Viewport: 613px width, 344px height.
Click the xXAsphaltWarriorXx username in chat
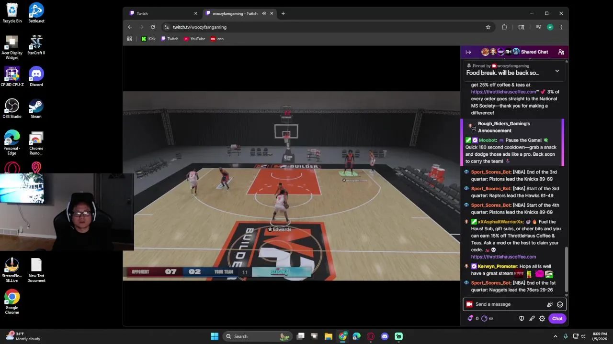tap(500, 222)
